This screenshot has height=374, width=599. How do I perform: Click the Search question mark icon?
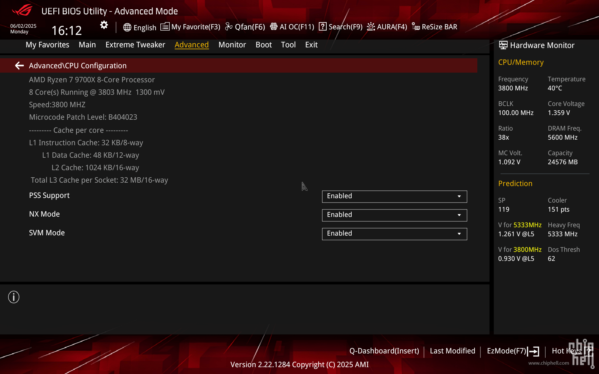click(x=323, y=26)
